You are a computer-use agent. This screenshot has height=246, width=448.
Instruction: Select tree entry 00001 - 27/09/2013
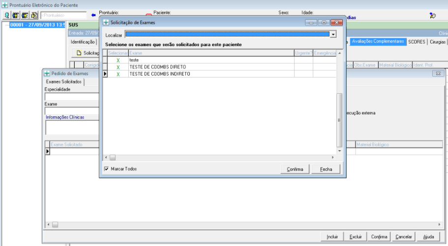point(38,25)
